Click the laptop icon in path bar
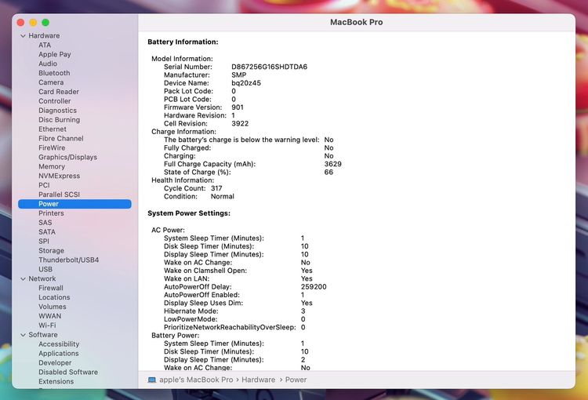 click(152, 380)
